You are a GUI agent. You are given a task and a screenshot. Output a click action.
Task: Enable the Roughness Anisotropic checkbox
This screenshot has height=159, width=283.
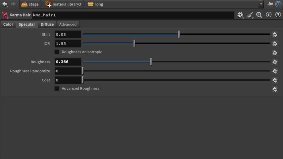click(x=57, y=52)
